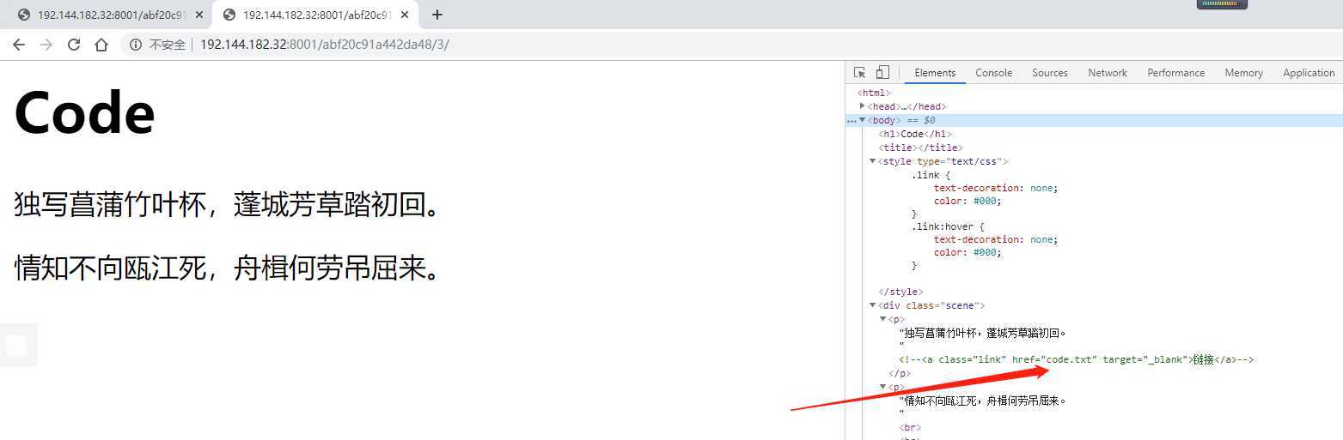Switch to the Elements tab
Viewport: 1343px width, 440px height.
(935, 73)
